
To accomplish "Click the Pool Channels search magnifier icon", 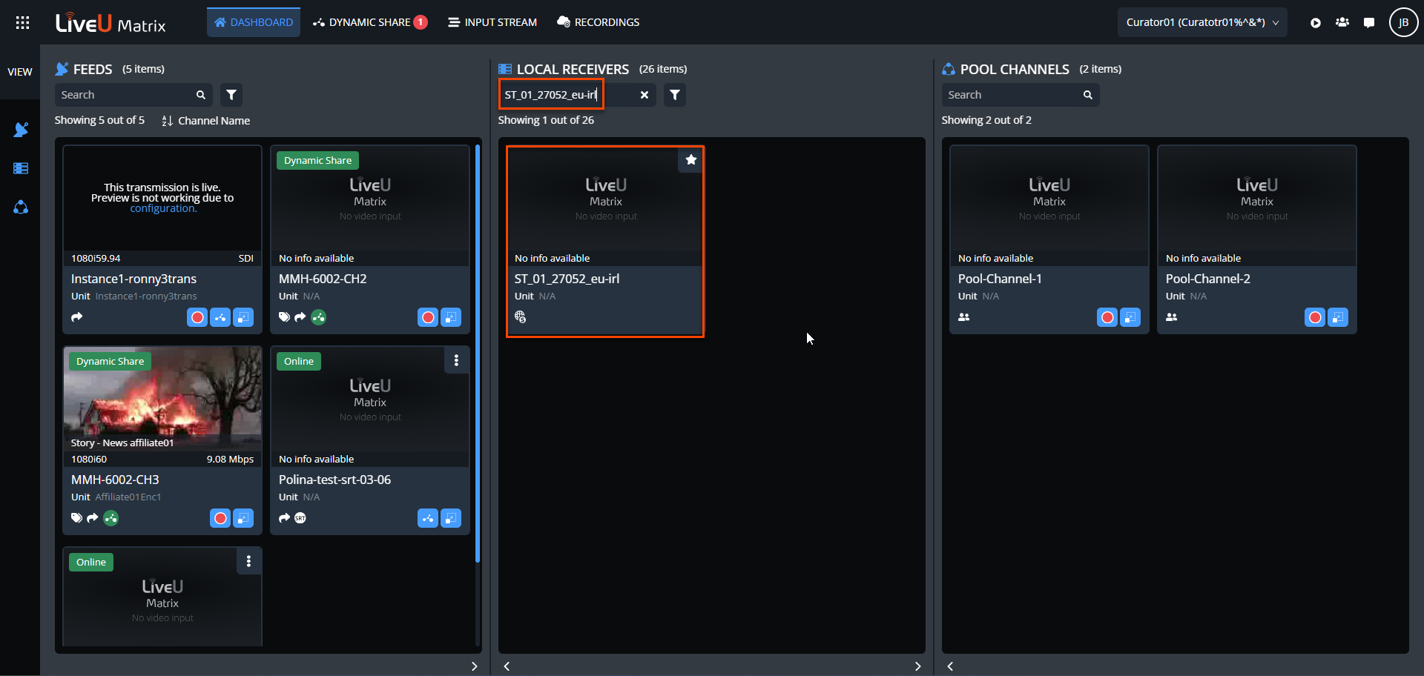I will point(1088,95).
